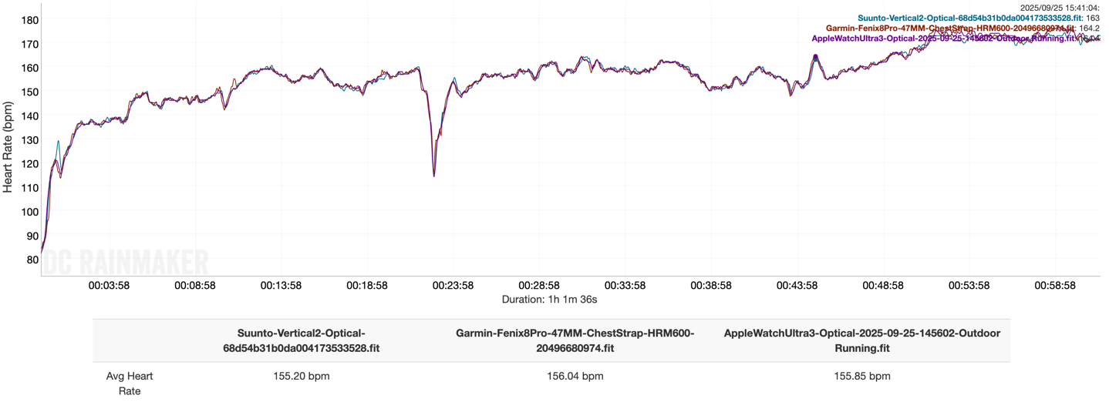The image size is (1109, 402).
Task: Toggle AppleWatchUltra3 series in the chart legend
Action: click(942, 38)
